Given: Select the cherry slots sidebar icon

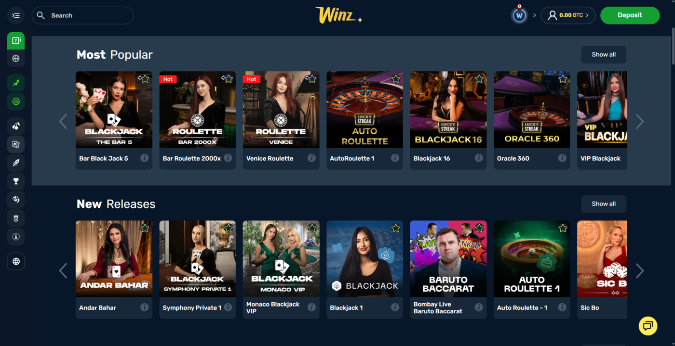Looking at the screenshot, I should [x=16, y=126].
